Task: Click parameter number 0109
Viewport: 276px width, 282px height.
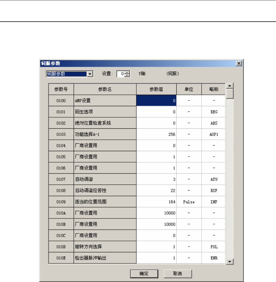Action: (61, 202)
